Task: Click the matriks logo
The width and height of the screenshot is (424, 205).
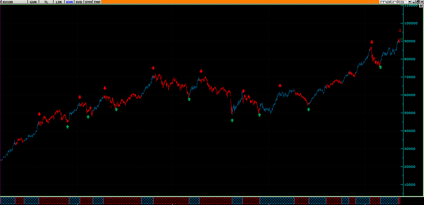Action: pyautogui.click(x=392, y=2)
